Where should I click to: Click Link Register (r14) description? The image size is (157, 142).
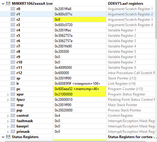click(x=122, y=83)
